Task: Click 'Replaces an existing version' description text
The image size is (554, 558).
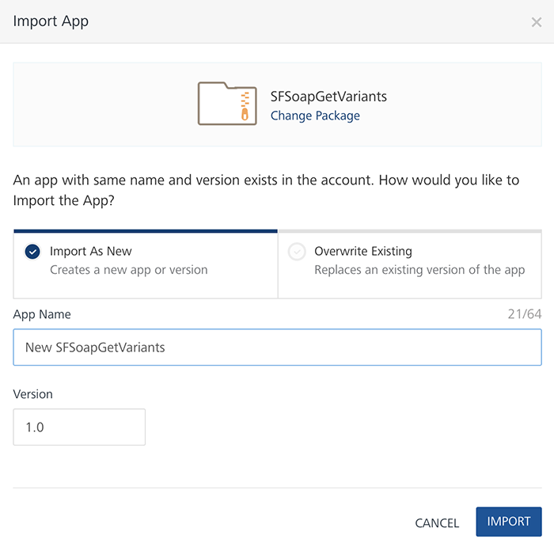Action: tap(419, 270)
